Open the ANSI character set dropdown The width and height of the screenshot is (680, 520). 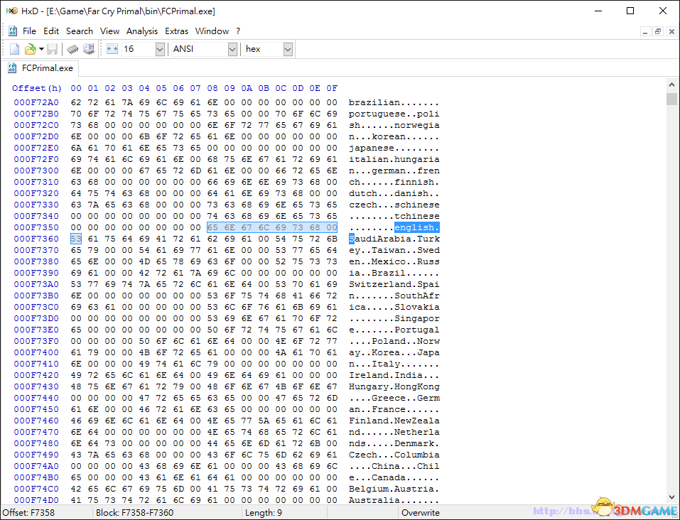[x=232, y=49]
